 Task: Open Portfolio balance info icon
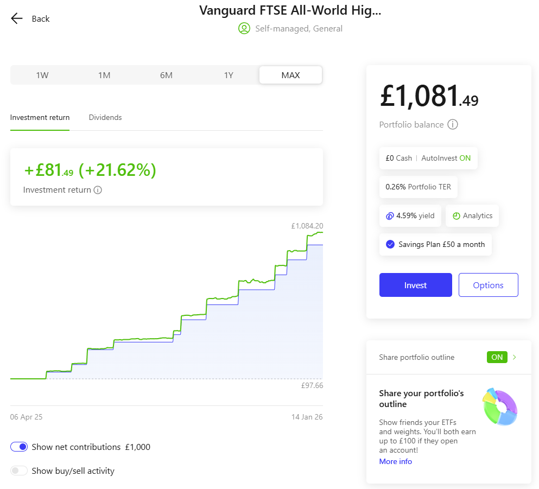452,124
